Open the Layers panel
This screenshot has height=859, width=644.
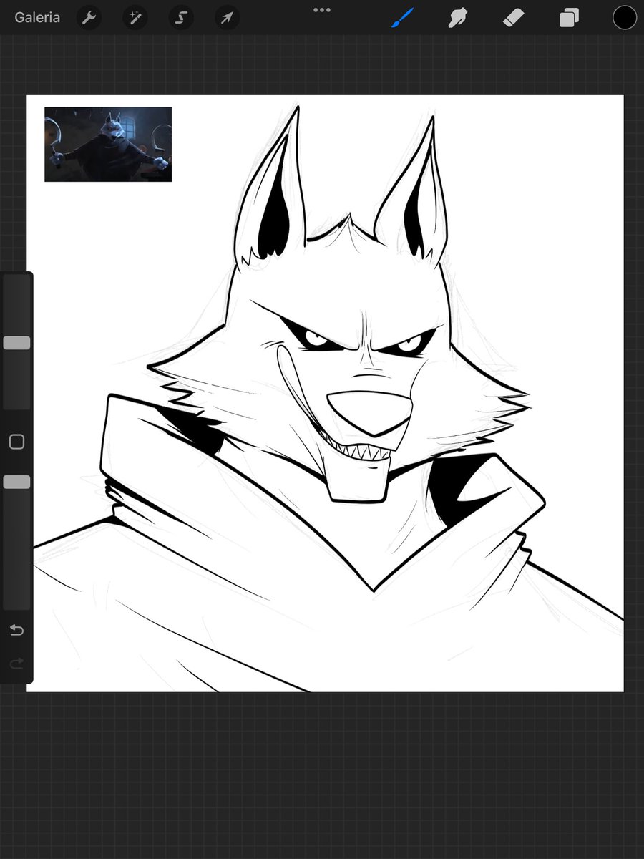click(569, 18)
